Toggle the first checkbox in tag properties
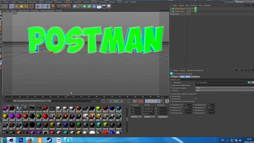The height and width of the screenshot is (143, 254). (x=196, y=94)
